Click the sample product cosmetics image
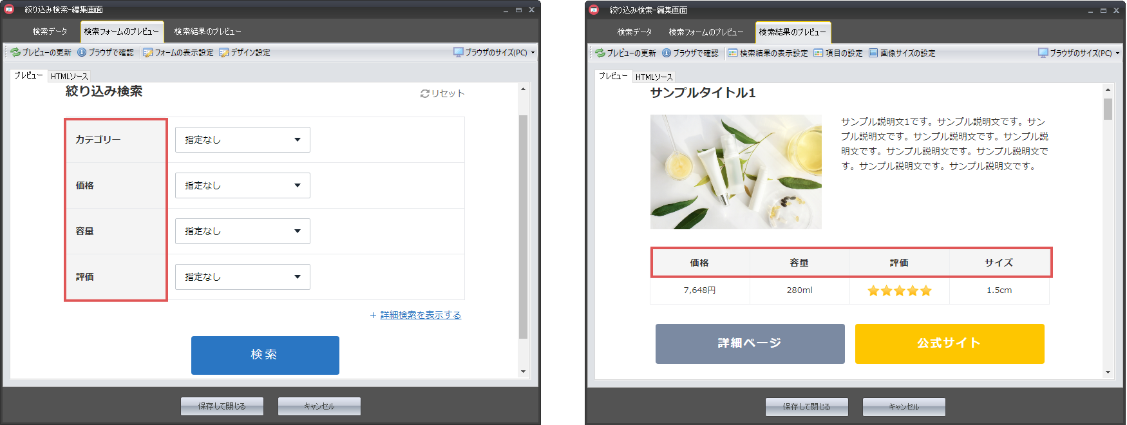1127x425 pixels. point(735,172)
